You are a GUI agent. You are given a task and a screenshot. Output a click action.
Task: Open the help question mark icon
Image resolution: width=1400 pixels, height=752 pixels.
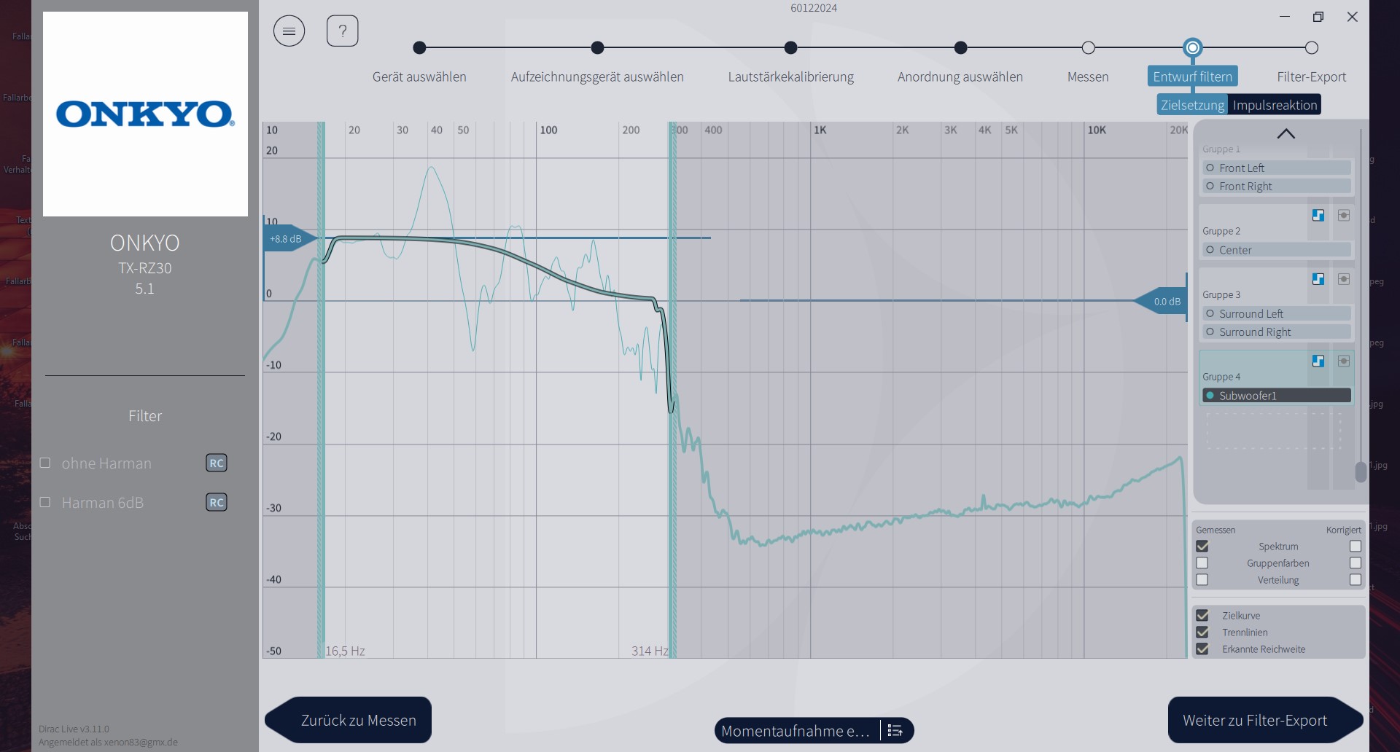coord(342,31)
